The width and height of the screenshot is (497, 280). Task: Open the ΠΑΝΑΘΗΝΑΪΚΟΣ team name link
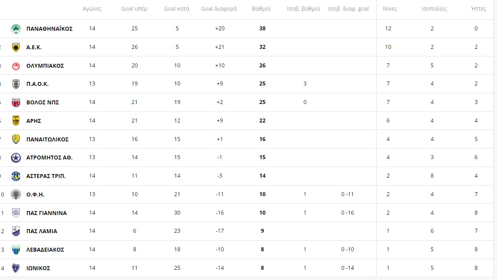tap(50, 29)
